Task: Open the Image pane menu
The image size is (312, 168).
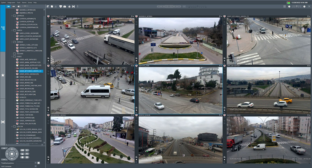Action: pos(11,2)
